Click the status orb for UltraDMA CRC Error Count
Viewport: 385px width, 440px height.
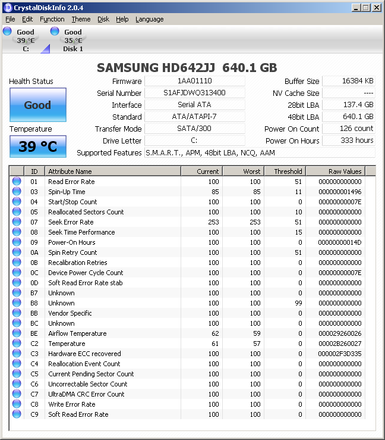[17, 394]
